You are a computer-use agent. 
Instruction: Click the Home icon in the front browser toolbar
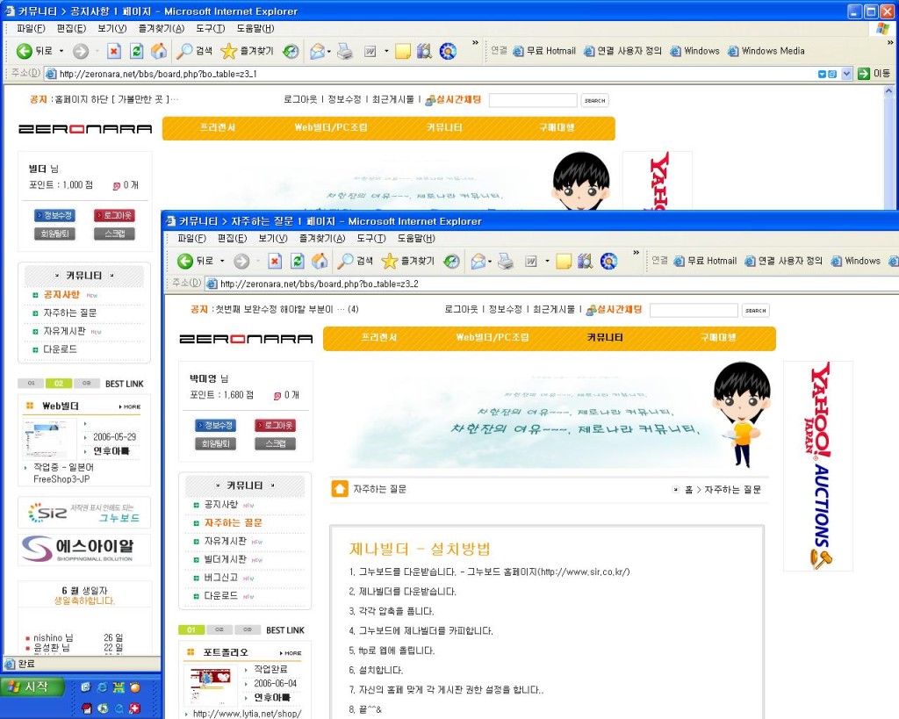(x=320, y=261)
